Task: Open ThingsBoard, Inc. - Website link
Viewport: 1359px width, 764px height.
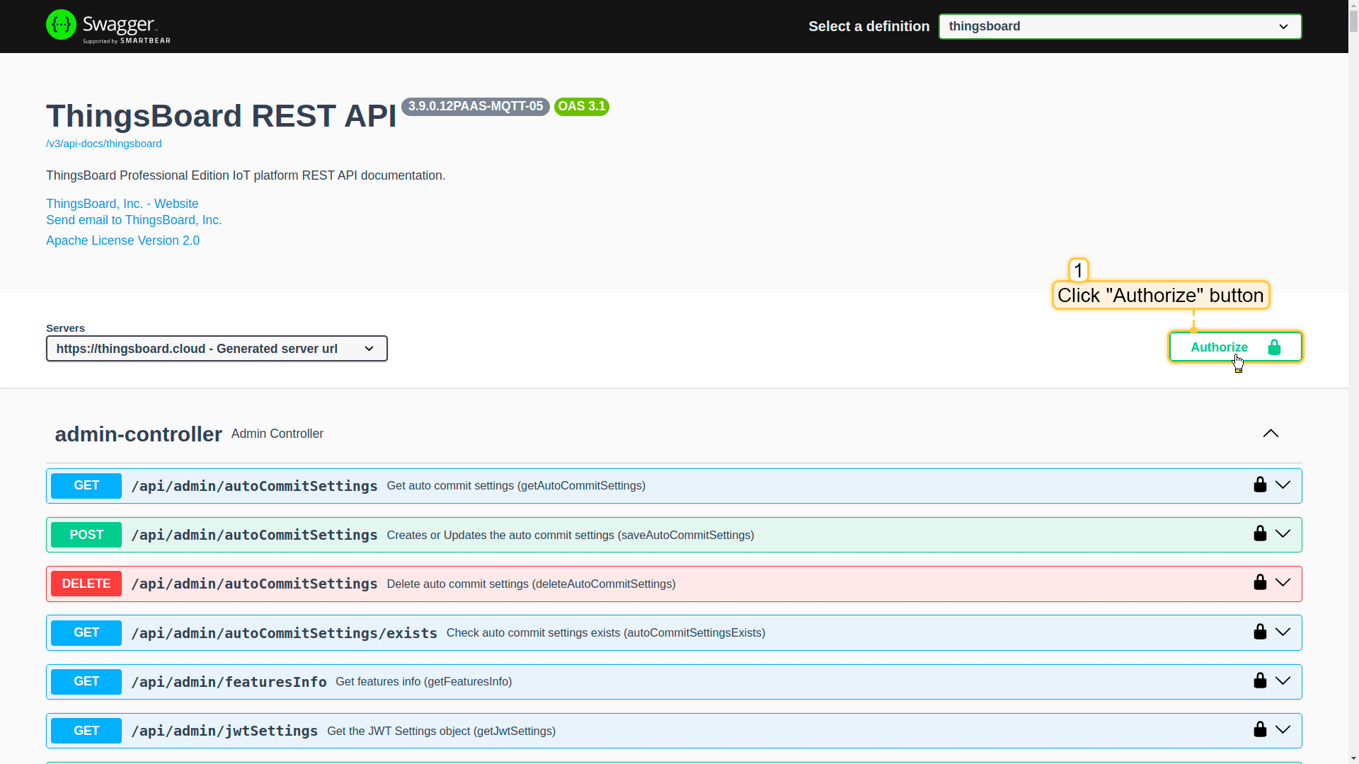Action: (122, 204)
